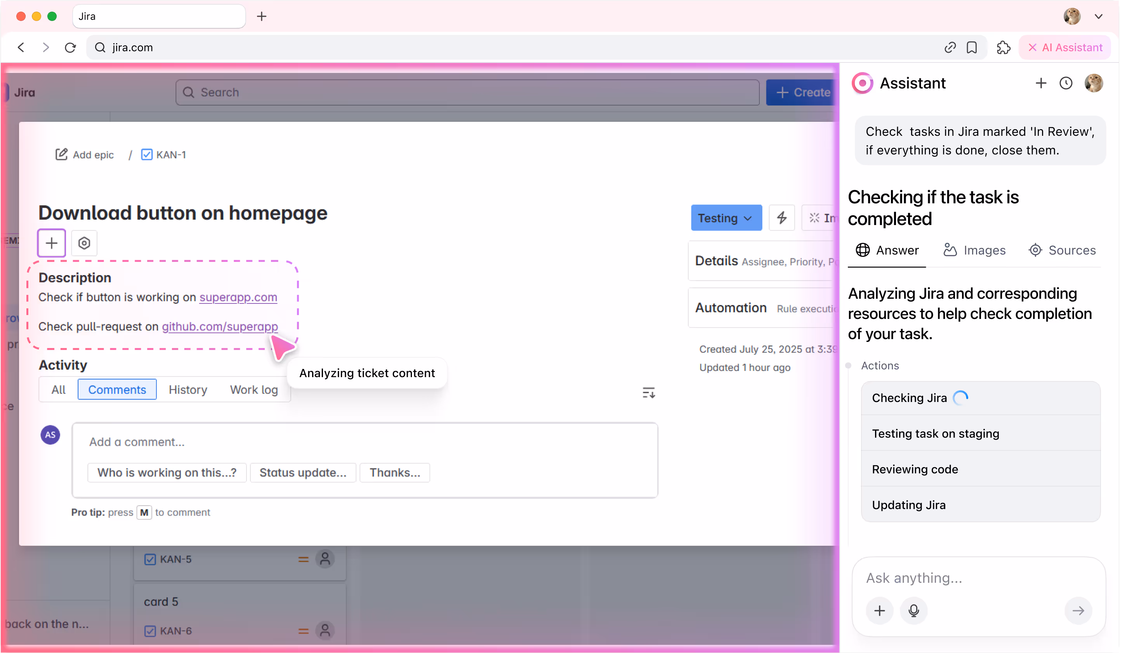Viewport: 1146px width, 653px height.
Task: Open lightning bolt automation actions
Action: pyautogui.click(x=781, y=218)
